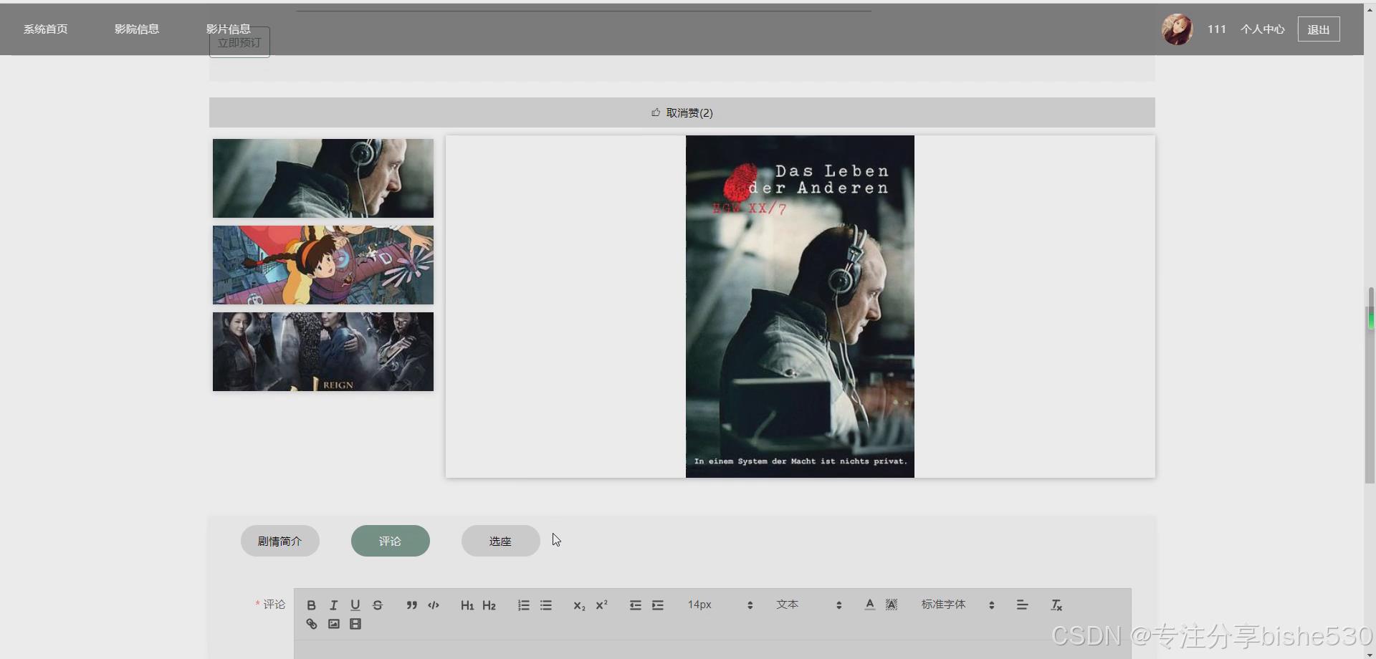Clear text formatting in the editor
The image size is (1376, 659).
pos(1056,605)
